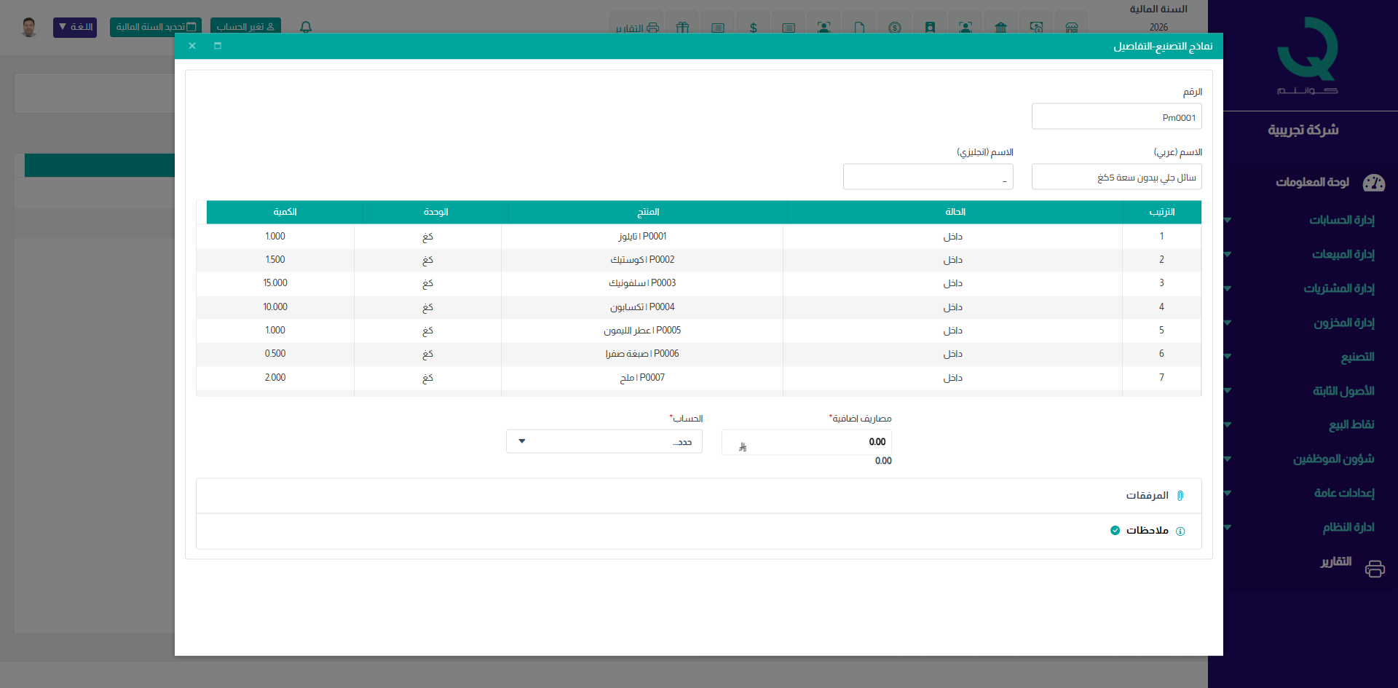
Task: Select التصنيع in the sidebar menu
Action: pyautogui.click(x=1357, y=357)
